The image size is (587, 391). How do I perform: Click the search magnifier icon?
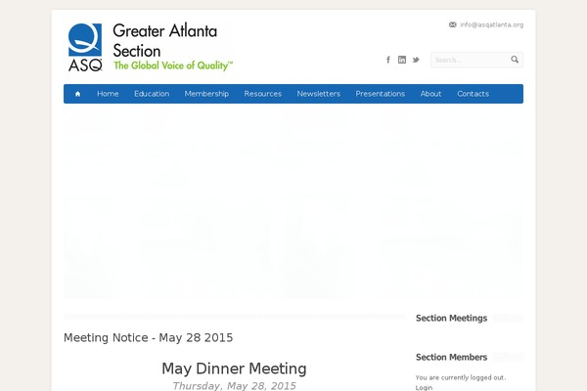[x=515, y=60]
